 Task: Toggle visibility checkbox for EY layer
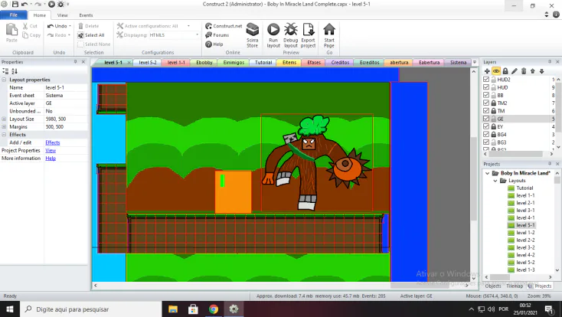click(x=486, y=126)
